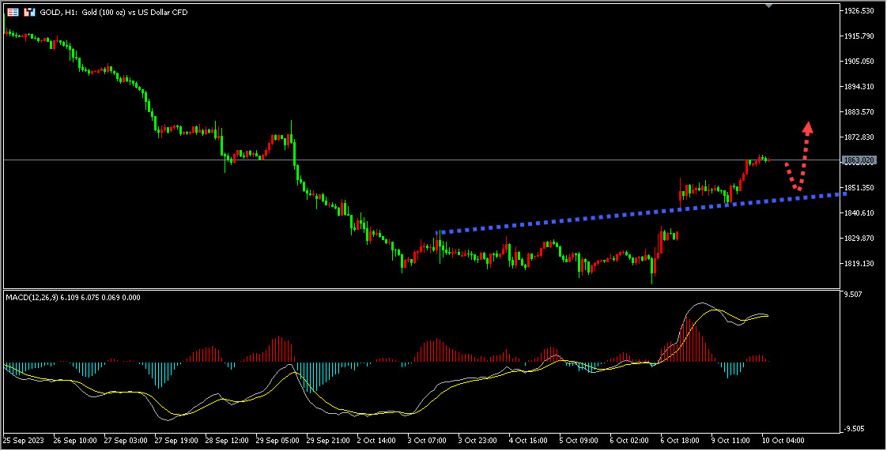Click the 10 Oct 04:00 time label
Image resolution: width=887 pixels, height=451 pixels.
tap(783, 440)
